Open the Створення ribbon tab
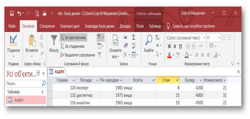The image size is (250, 119). pos(47,26)
